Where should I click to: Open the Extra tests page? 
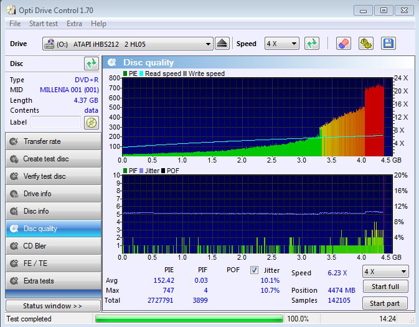coord(54,281)
